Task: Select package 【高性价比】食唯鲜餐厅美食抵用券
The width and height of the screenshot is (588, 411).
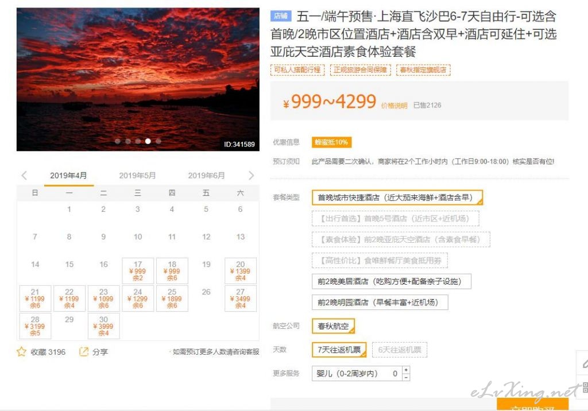Action: click(x=380, y=261)
